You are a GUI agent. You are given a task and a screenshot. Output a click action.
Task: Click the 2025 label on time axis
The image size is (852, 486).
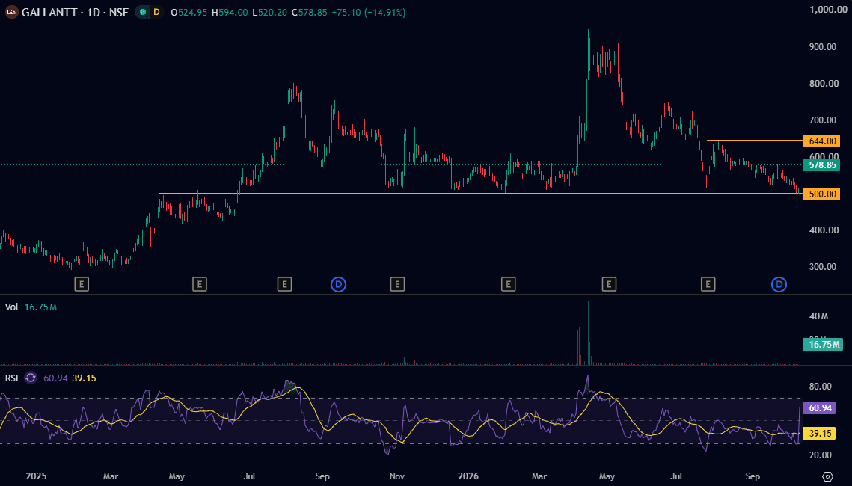[x=37, y=476]
